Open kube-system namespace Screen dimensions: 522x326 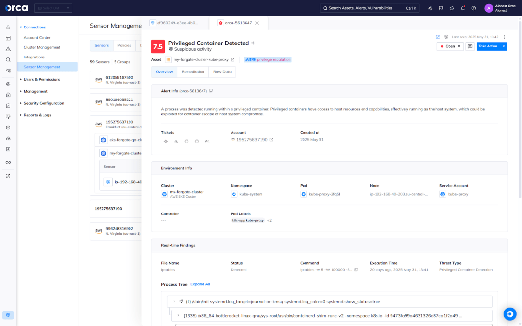pos(251,194)
